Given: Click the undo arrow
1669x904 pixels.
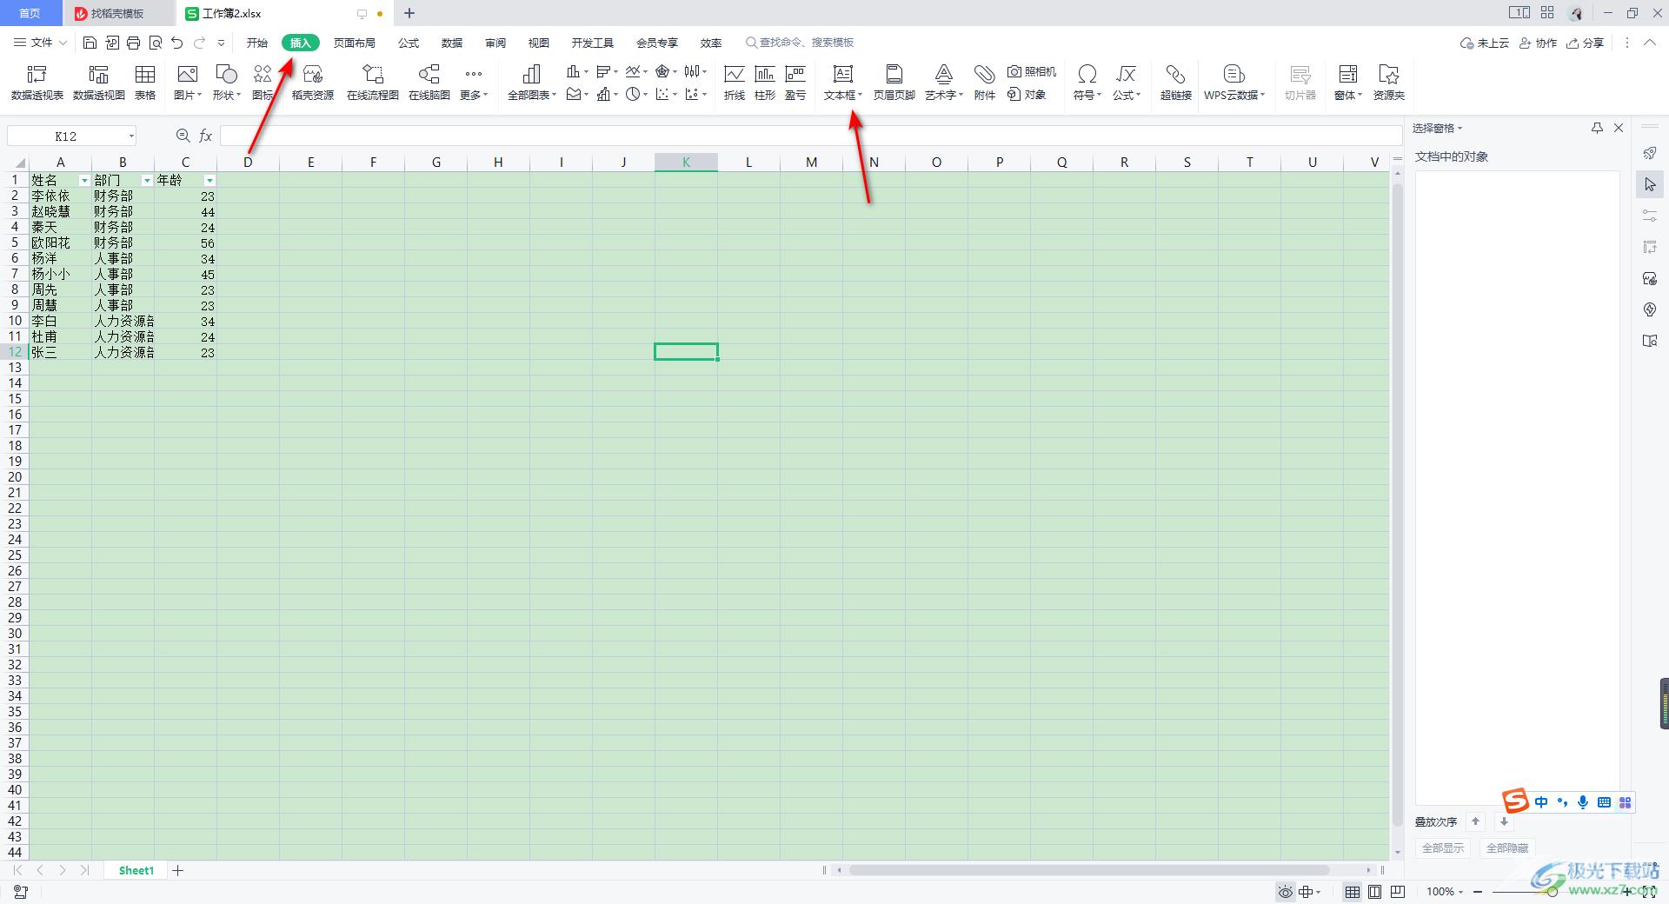Looking at the screenshot, I should click(177, 43).
